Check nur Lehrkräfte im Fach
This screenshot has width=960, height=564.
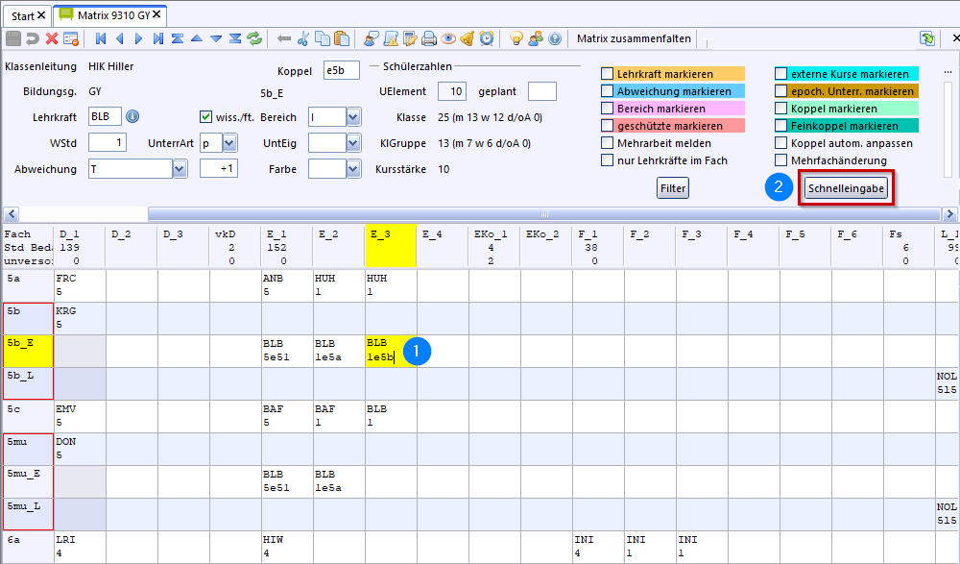(x=608, y=160)
